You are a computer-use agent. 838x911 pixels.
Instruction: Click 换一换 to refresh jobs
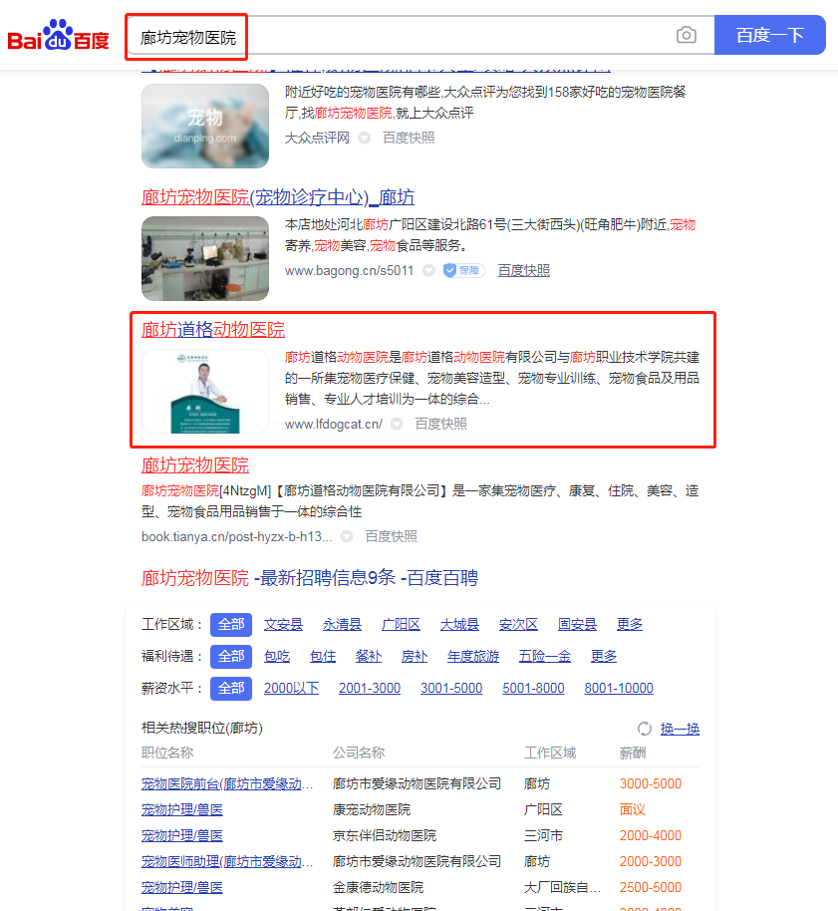pos(680,730)
